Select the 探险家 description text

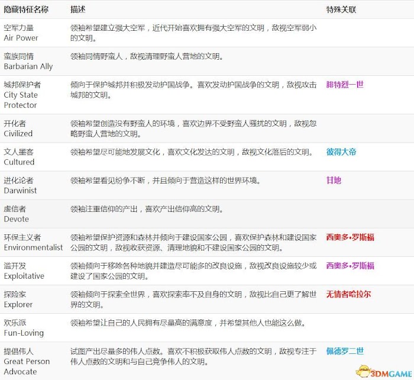pyautogui.click(x=193, y=300)
